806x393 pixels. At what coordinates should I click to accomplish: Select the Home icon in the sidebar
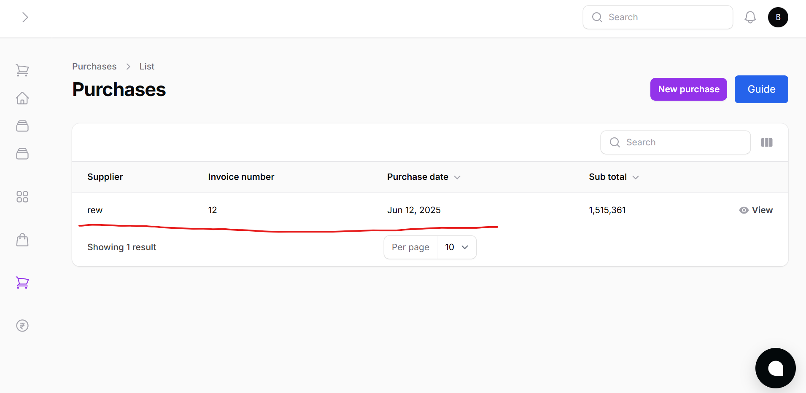tap(22, 98)
